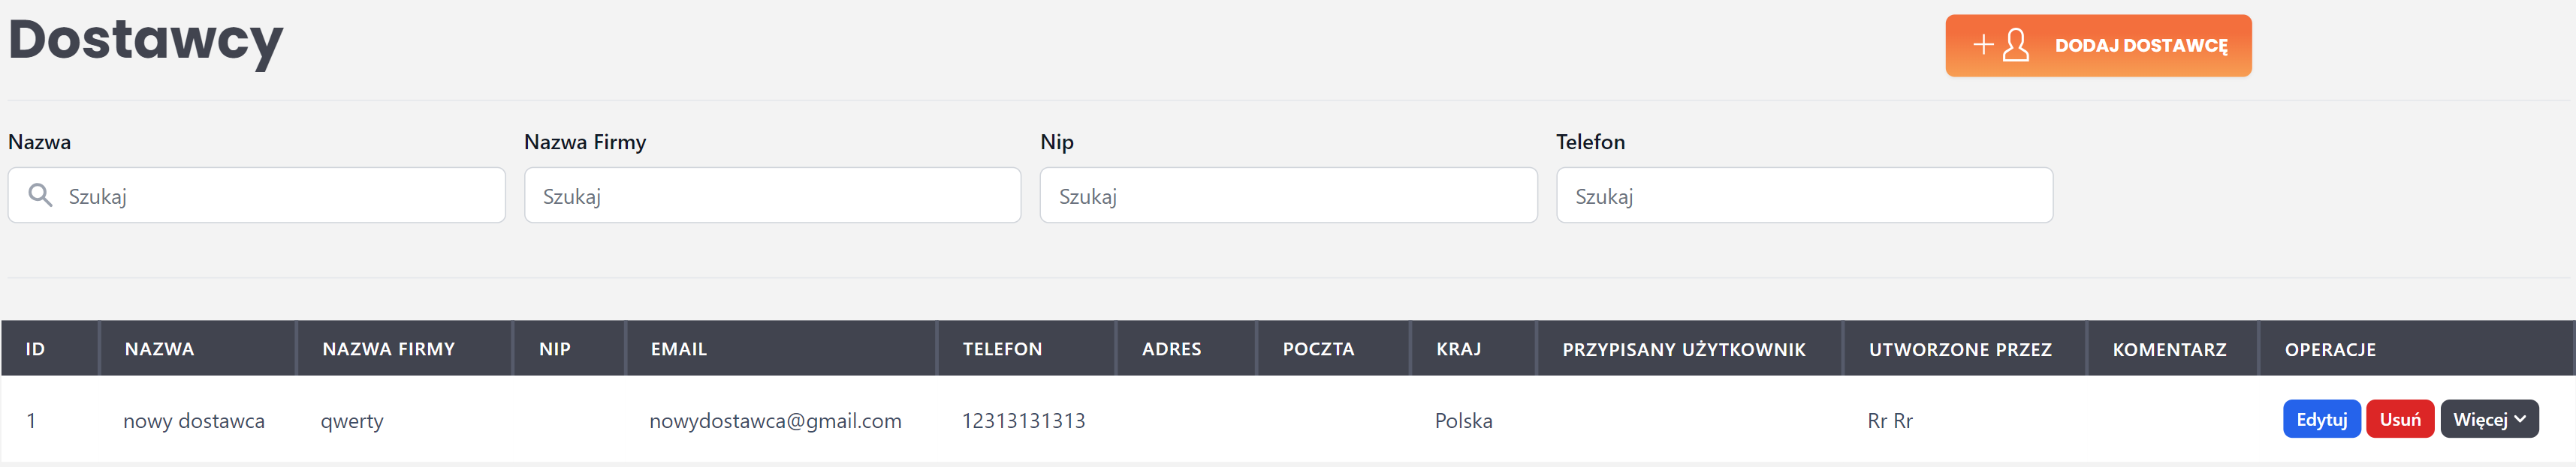This screenshot has height=467, width=2576.
Task: Click the UTWORZONE PRZEZ column header
Action: [x=1960, y=349]
